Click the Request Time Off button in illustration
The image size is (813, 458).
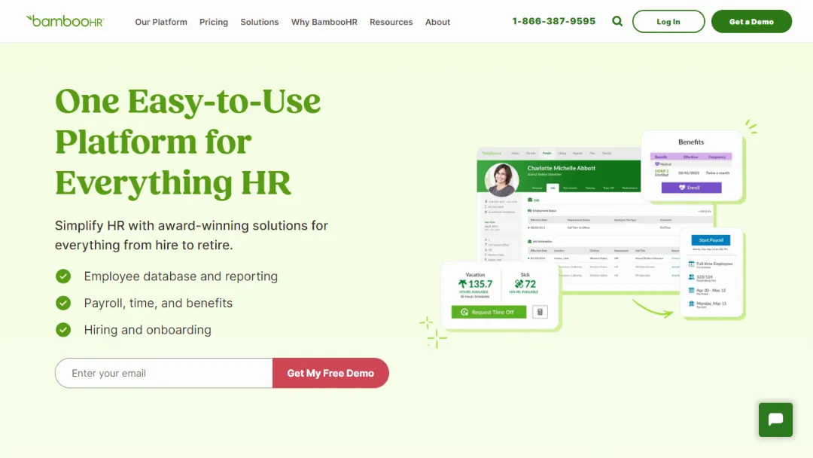(489, 312)
